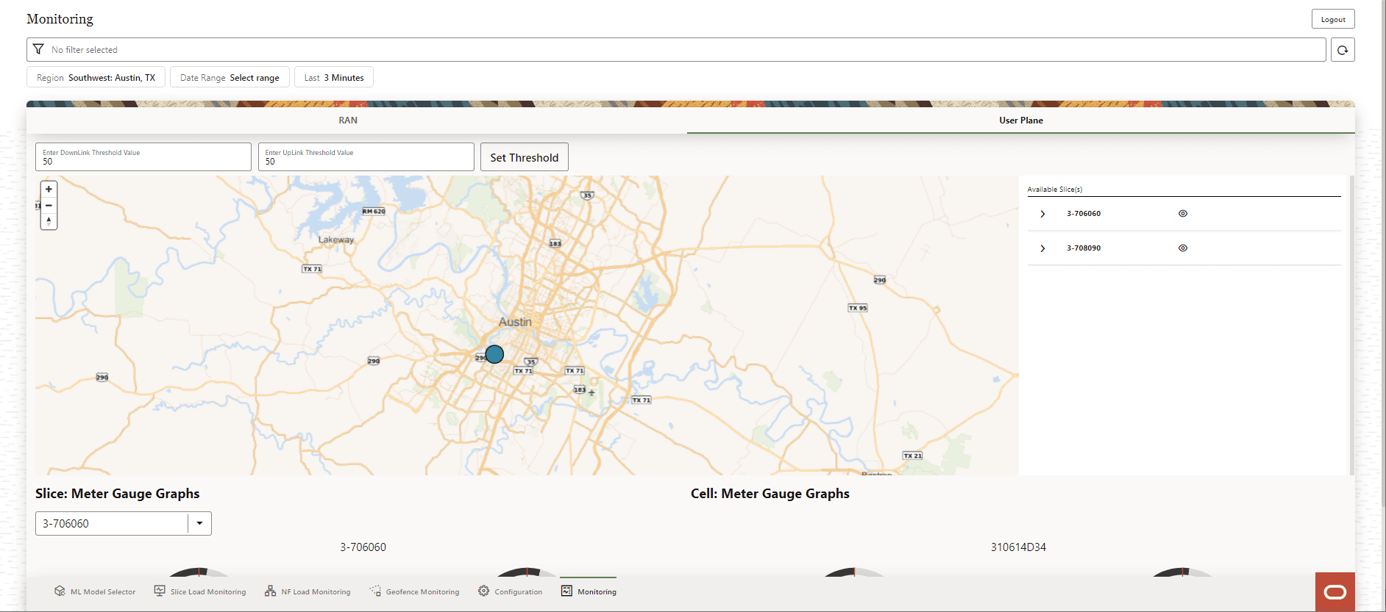Click the Cell: Meter Gauge Graphs heading
This screenshot has width=1386, height=612.
(770, 494)
